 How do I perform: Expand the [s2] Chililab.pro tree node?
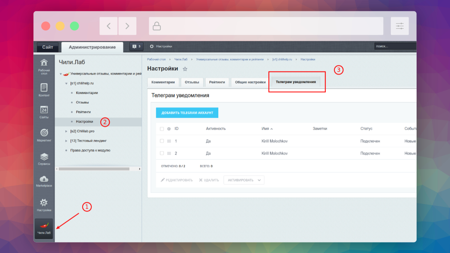click(66, 131)
